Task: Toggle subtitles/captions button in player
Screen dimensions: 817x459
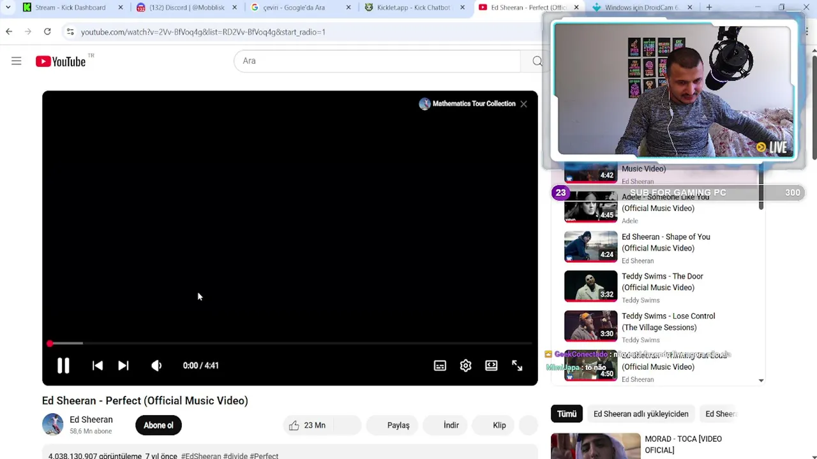Action: [440, 365]
